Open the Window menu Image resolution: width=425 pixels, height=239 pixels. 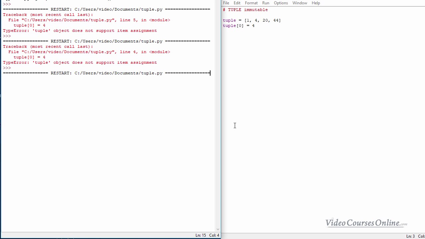click(300, 3)
